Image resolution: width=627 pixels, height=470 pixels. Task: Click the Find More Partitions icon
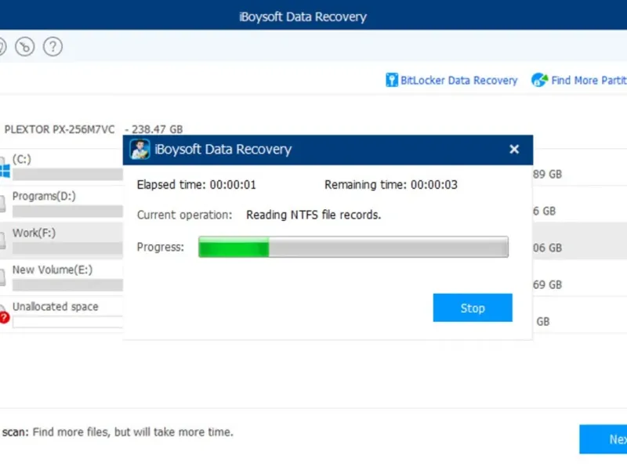539,80
